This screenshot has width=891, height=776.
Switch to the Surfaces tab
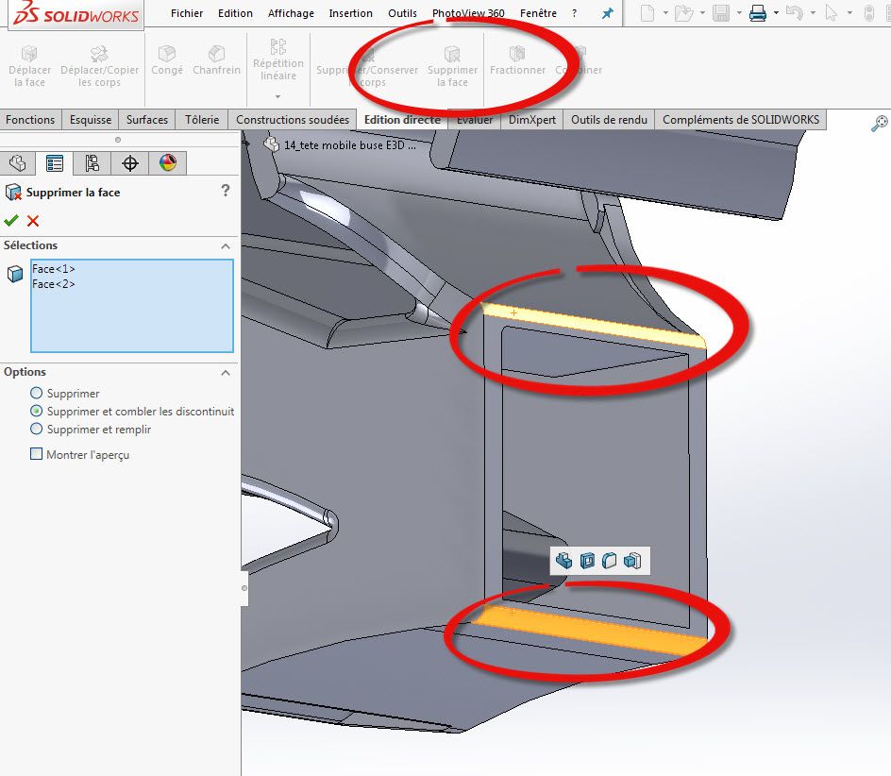147,120
